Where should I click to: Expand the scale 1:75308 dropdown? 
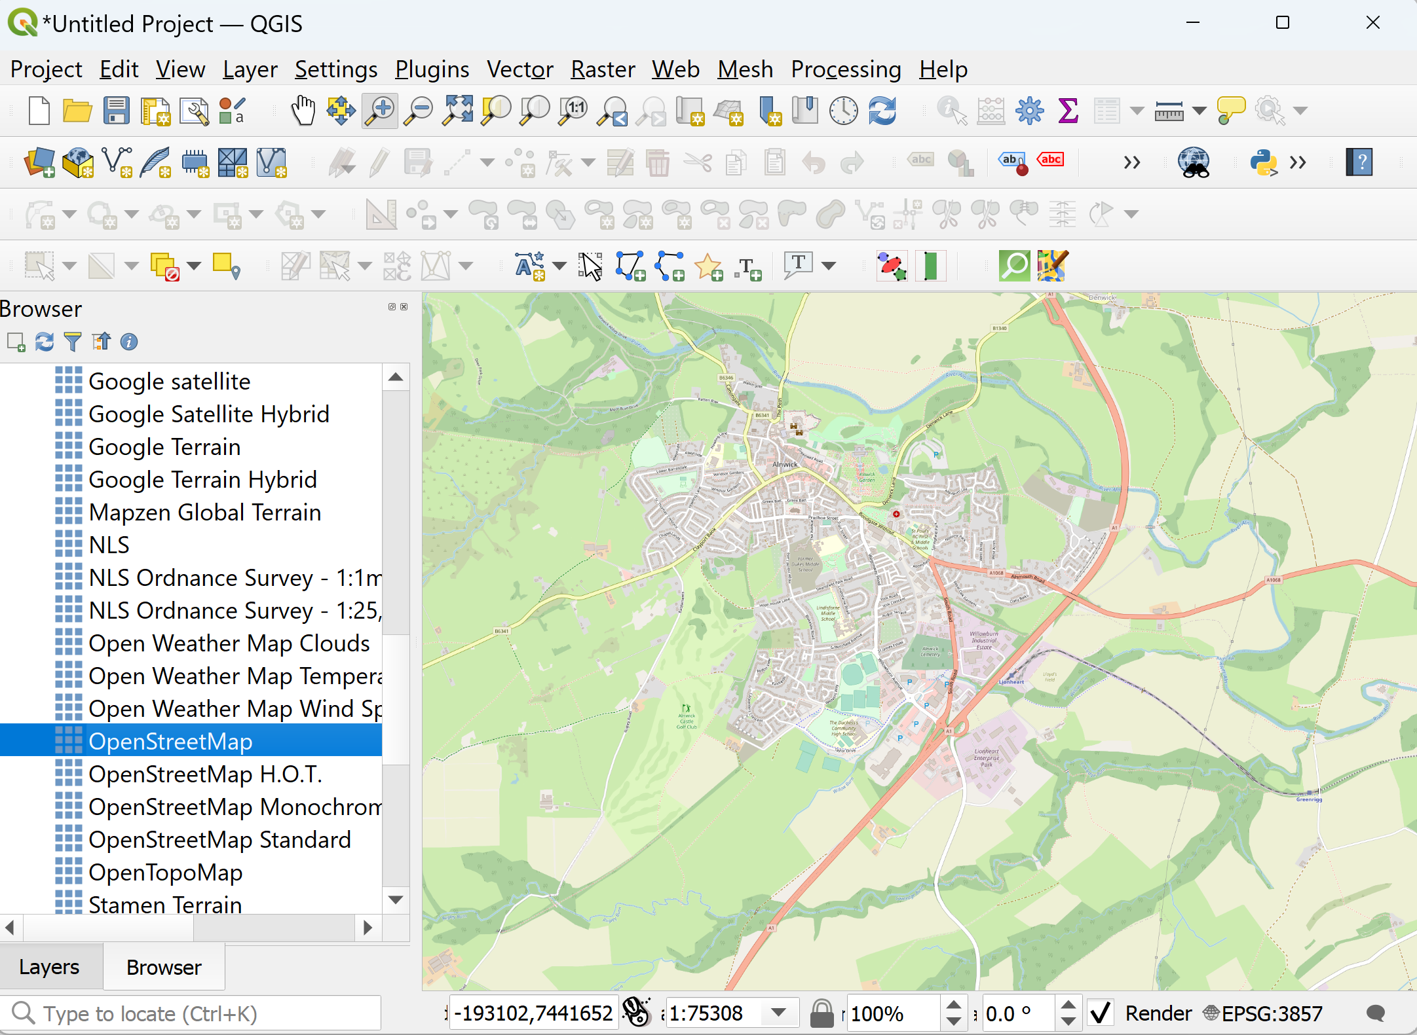778,1013
